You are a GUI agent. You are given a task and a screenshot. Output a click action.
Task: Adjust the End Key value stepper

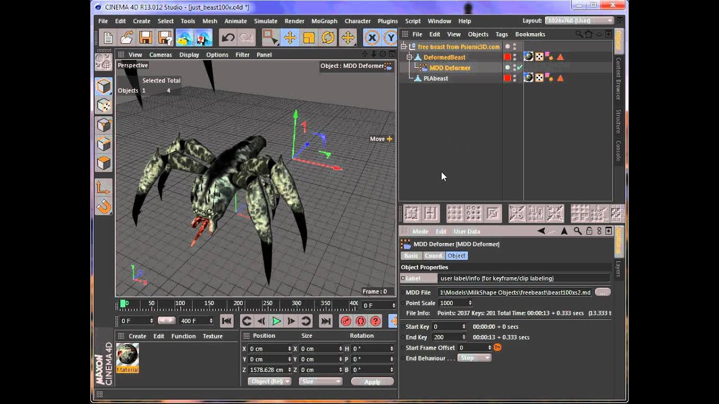coord(463,337)
